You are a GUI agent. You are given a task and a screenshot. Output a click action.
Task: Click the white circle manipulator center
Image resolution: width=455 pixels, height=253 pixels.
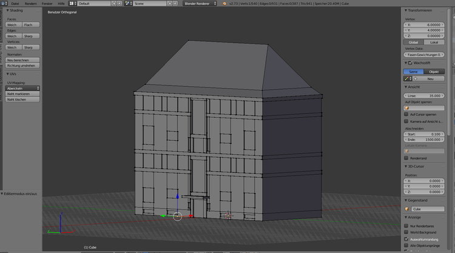pyautogui.click(x=177, y=217)
